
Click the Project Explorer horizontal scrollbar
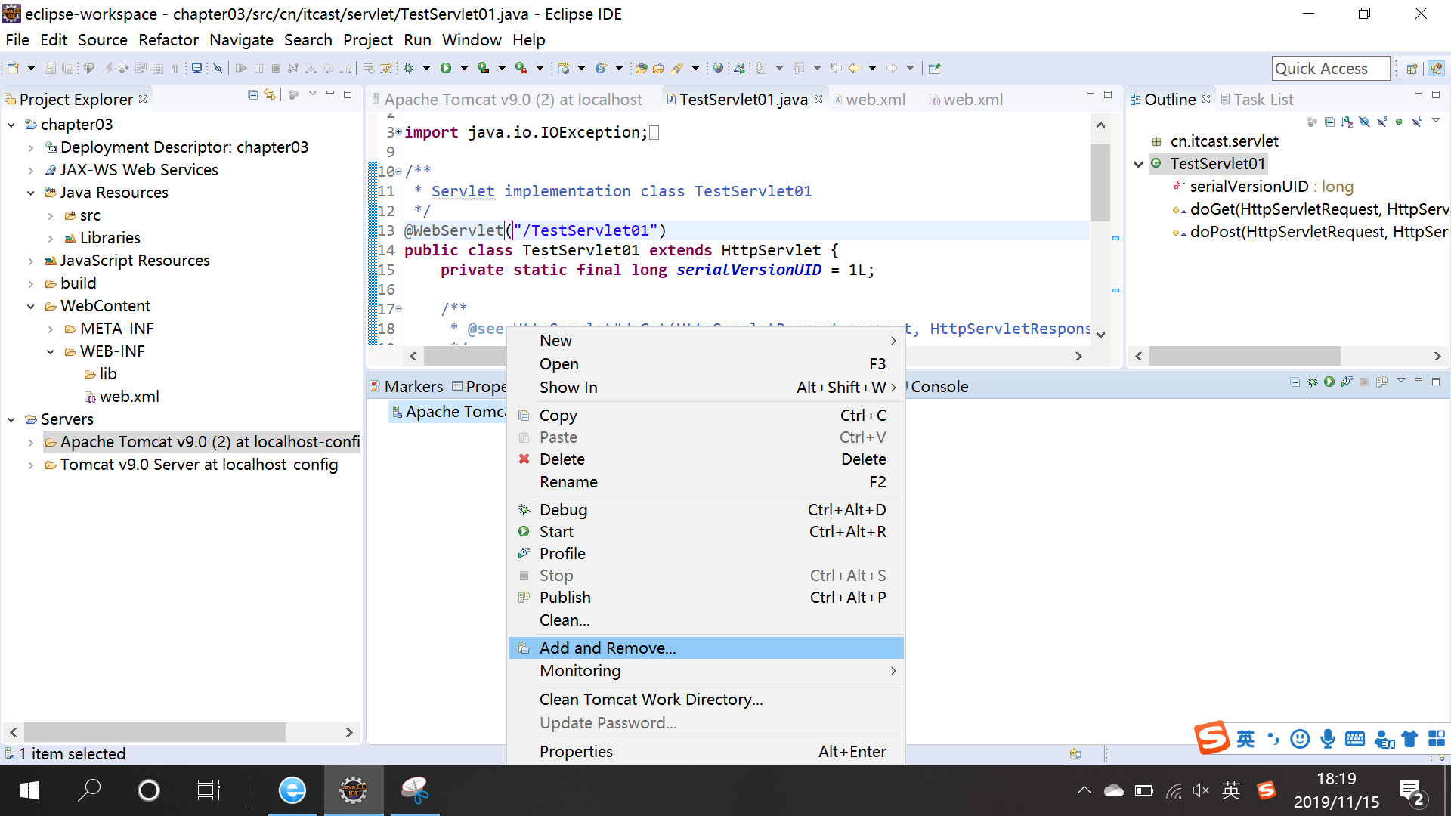click(x=155, y=732)
